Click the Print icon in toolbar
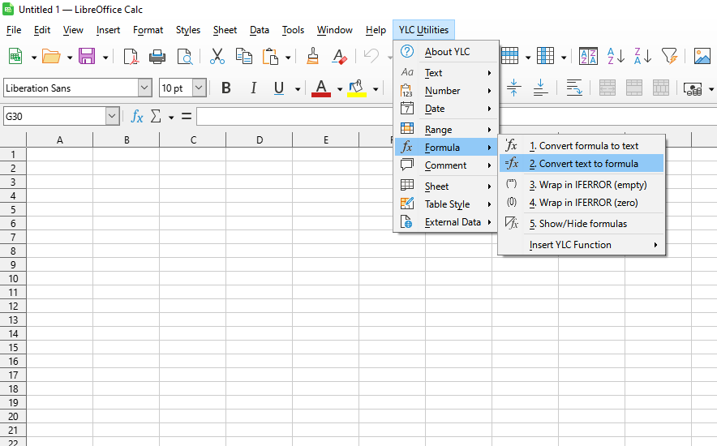 coord(157,56)
